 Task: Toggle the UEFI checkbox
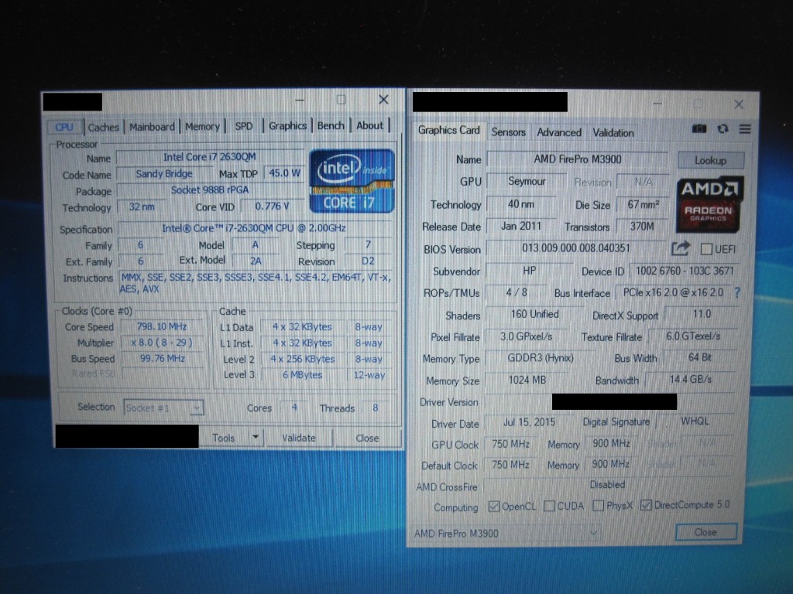point(706,249)
